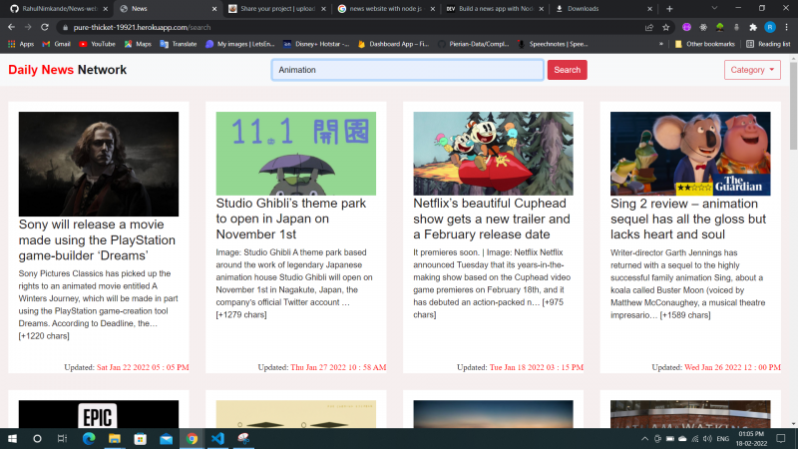
Task: Open the Studio Ghibli theme park headline
Action: click(x=291, y=219)
